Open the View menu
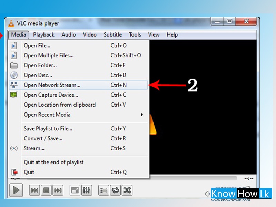Image resolution: width=276 pixels, height=207 pixels. (x=154, y=35)
